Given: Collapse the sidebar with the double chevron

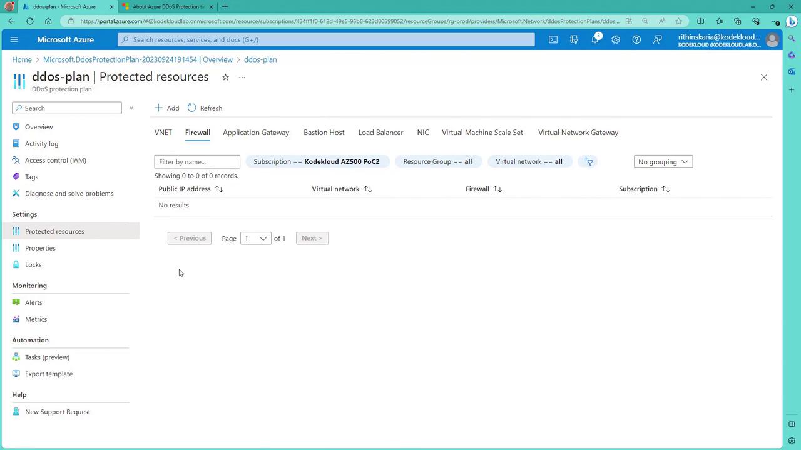Looking at the screenshot, I should [x=131, y=108].
